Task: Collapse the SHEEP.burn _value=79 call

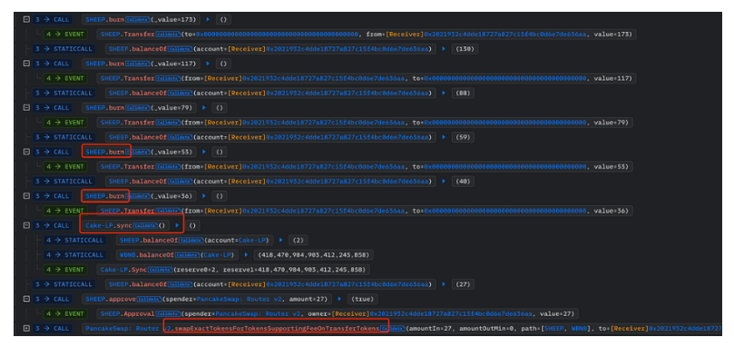Action: pos(26,107)
